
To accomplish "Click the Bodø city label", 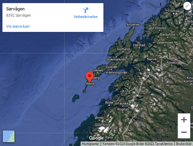I will click(x=109, y=102).
